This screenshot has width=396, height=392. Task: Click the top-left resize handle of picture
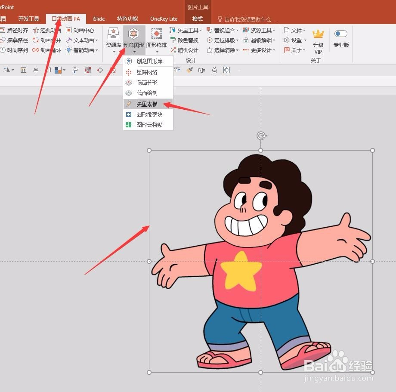point(149,151)
